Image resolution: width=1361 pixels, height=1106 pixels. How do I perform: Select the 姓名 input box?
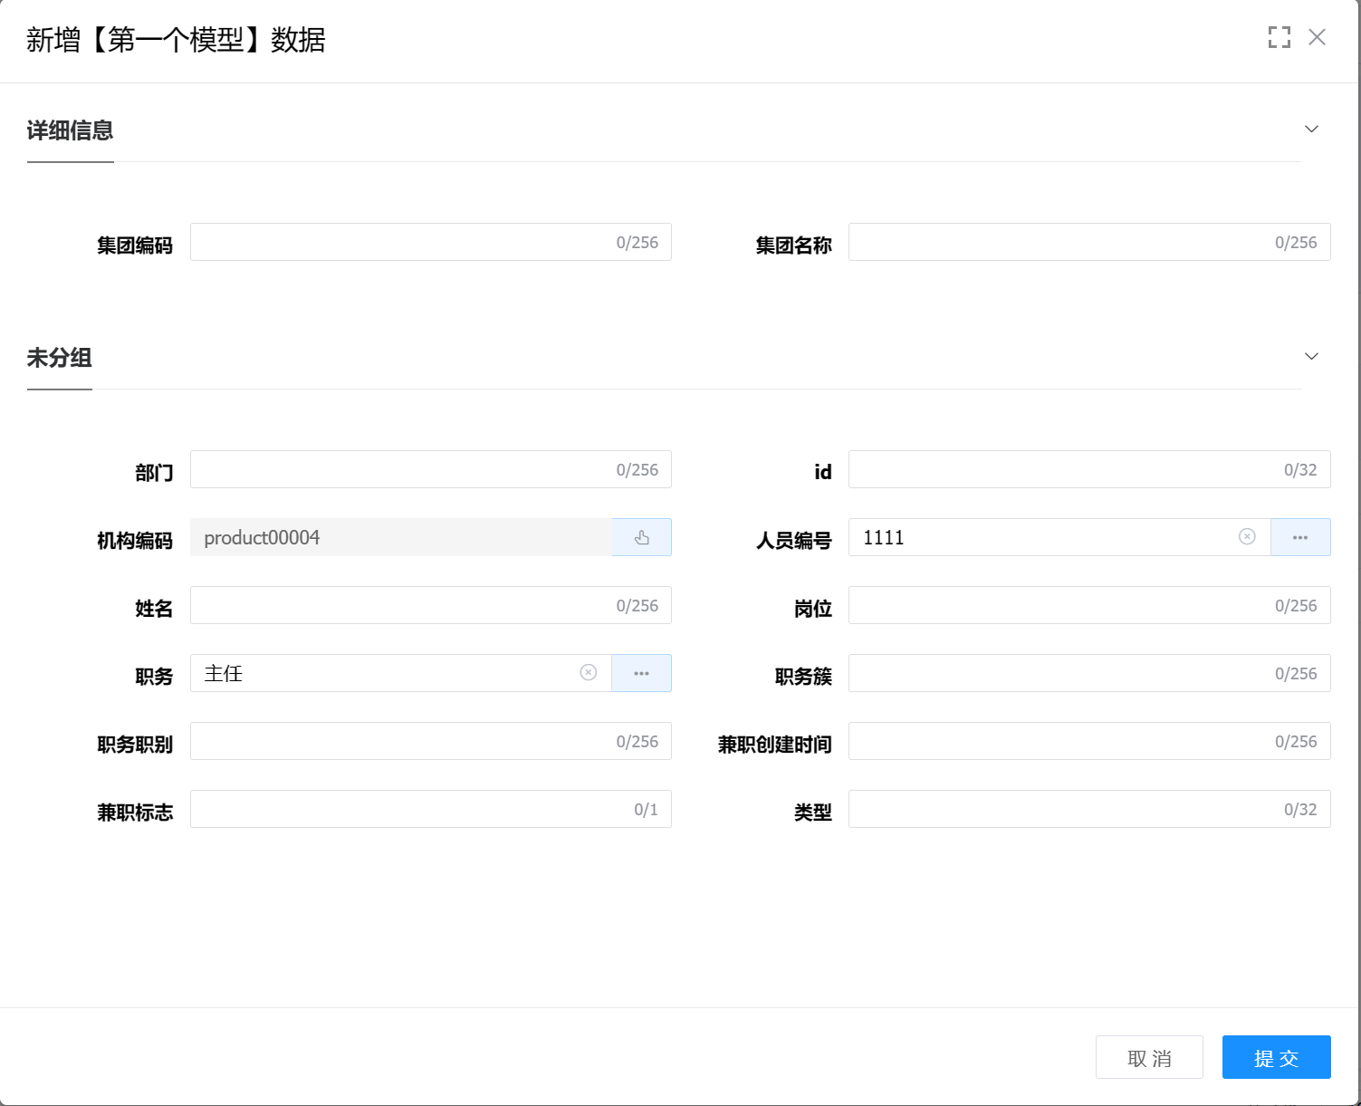(398, 606)
